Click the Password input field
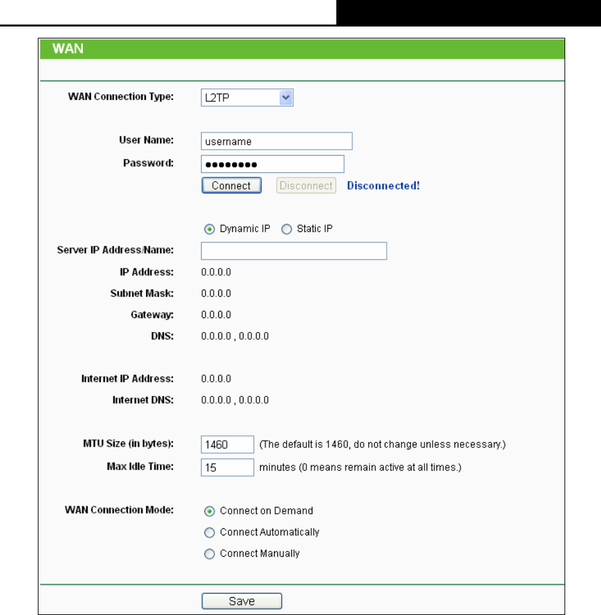The height and width of the screenshot is (615, 601). point(273,164)
